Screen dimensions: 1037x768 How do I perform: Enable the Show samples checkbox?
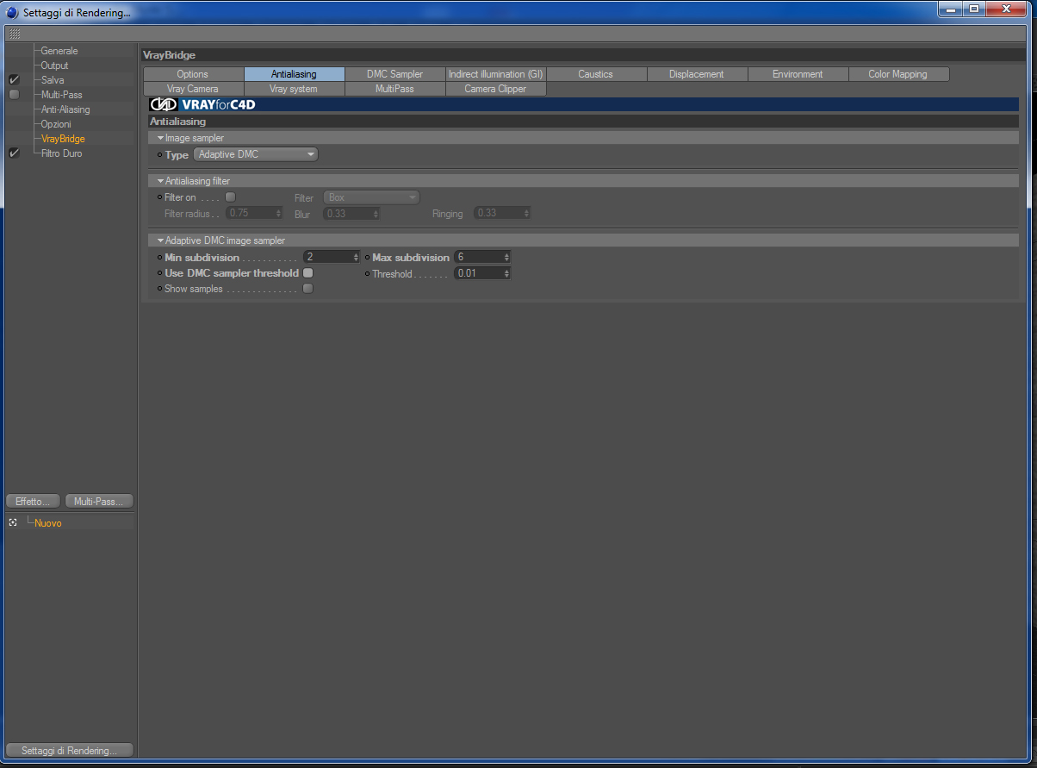coord(307,289)
